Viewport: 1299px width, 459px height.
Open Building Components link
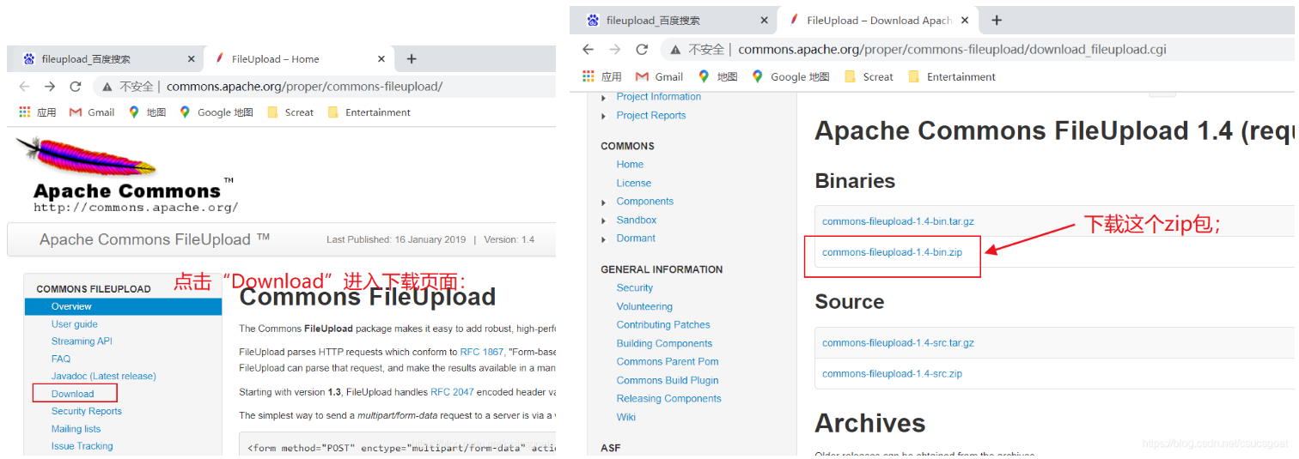point(665,344)
